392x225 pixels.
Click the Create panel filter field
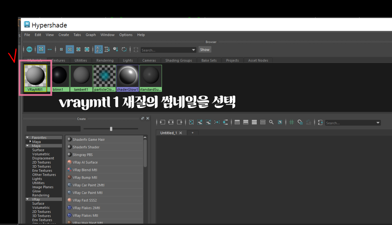54,129
